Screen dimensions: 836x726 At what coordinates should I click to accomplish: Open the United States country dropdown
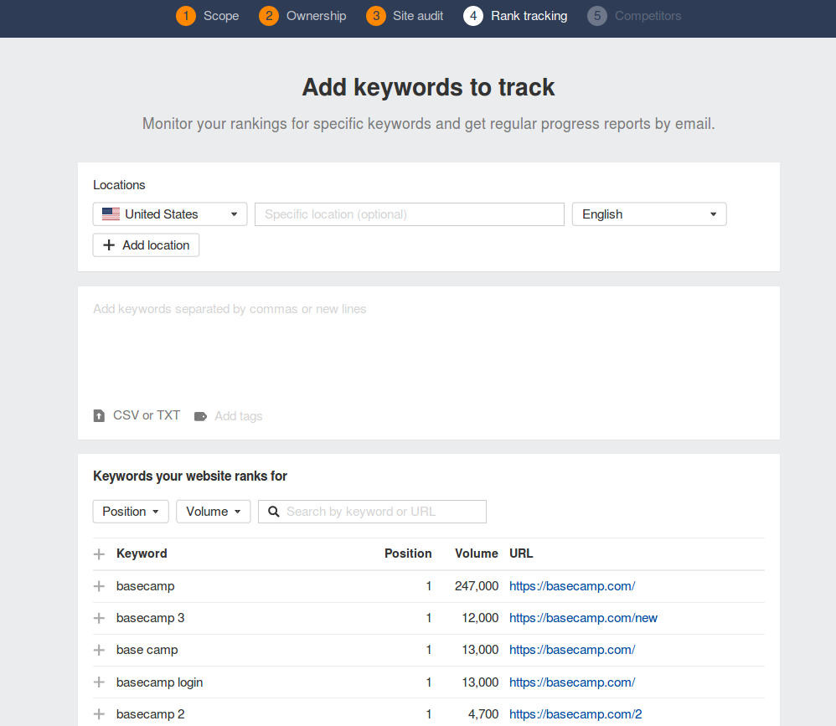click(x=170, y=214)
